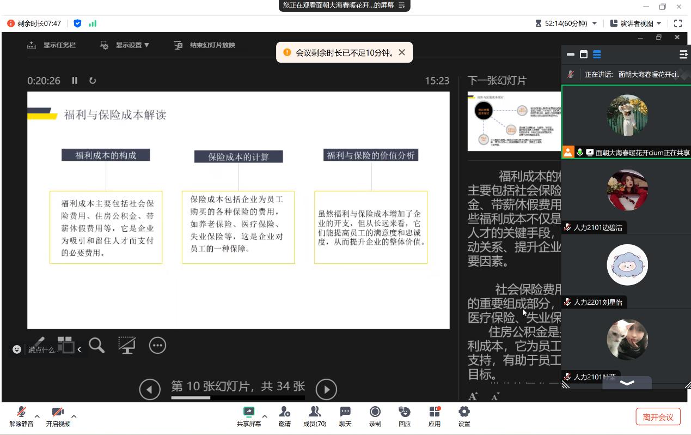Collapse participant list with down chevron
This screenshot has height=435, width=691.
tap(627, 383)
